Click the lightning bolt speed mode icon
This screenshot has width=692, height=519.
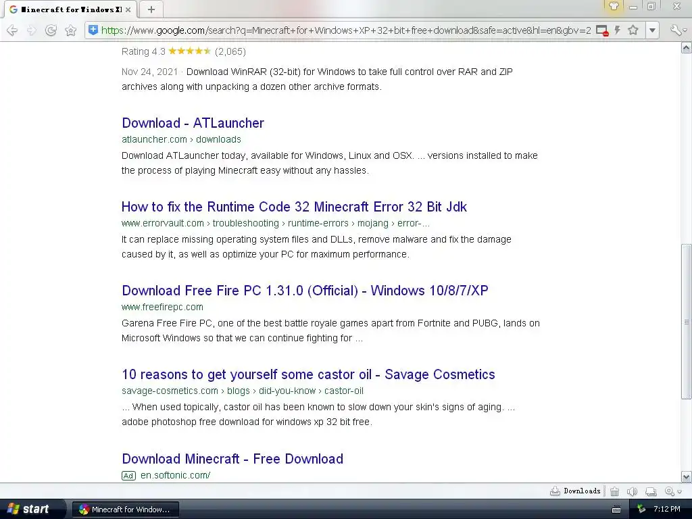618,30
